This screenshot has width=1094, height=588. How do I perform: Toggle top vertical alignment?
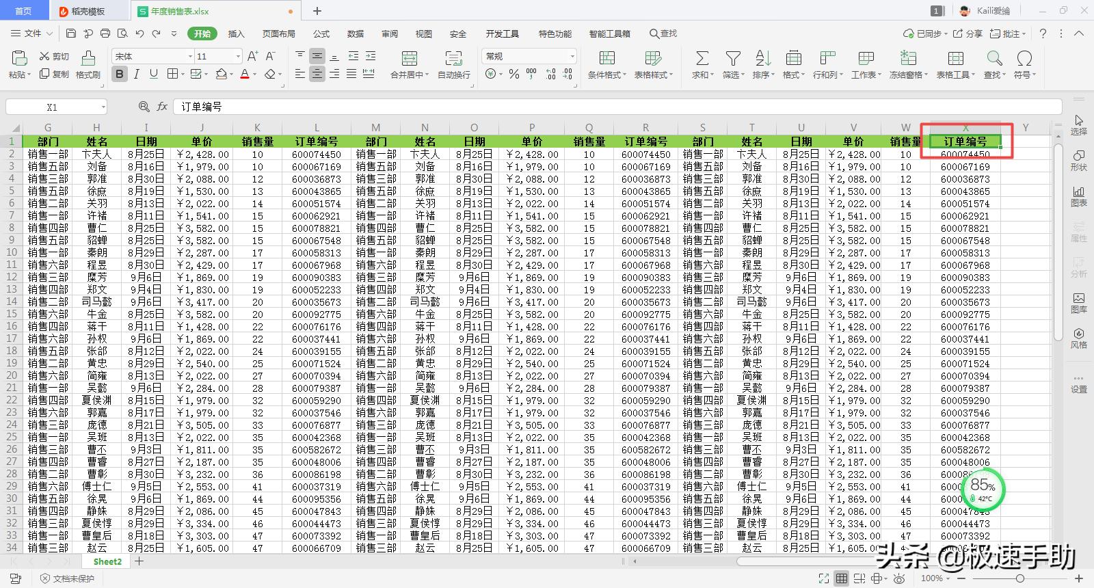coord(300,56)
